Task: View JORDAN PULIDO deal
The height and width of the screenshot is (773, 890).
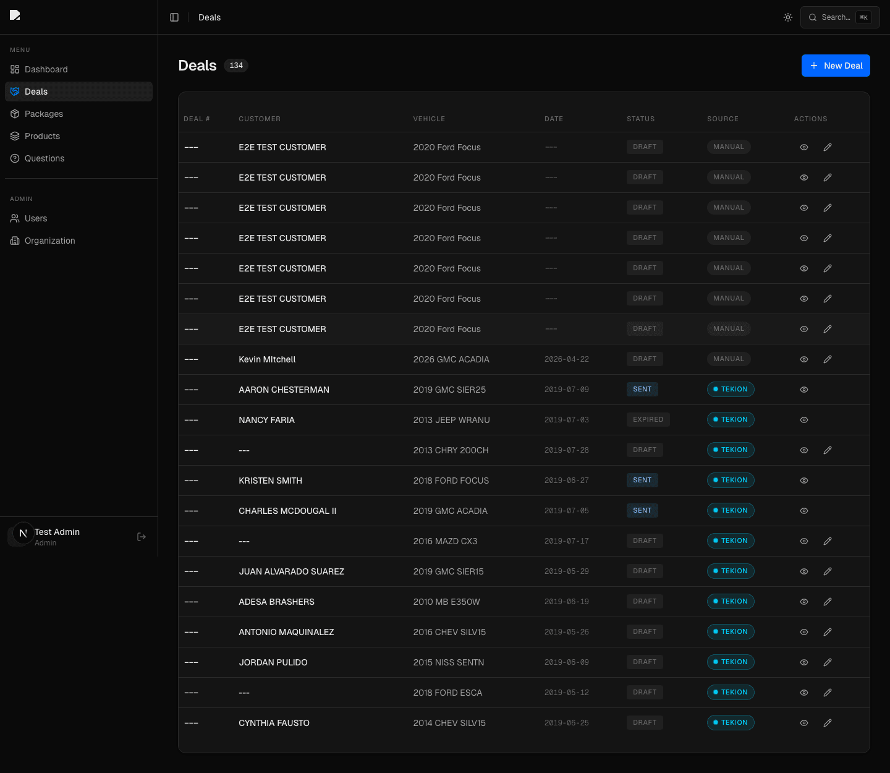Action: pyautogui.click(x=804, y=662)
